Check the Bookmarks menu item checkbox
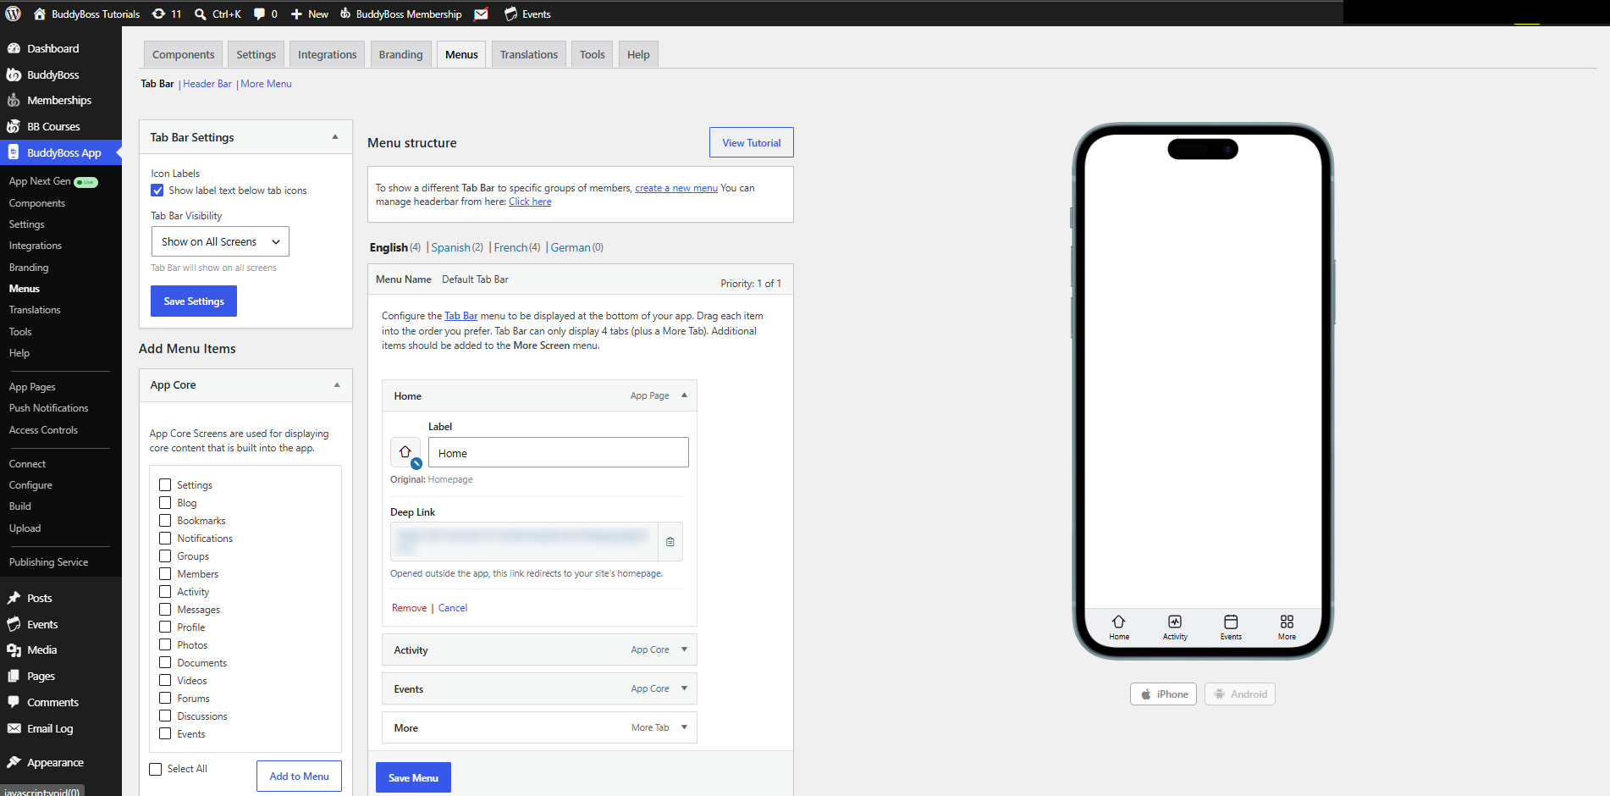Screen dimensions: 1610x796 click(165, 521)
